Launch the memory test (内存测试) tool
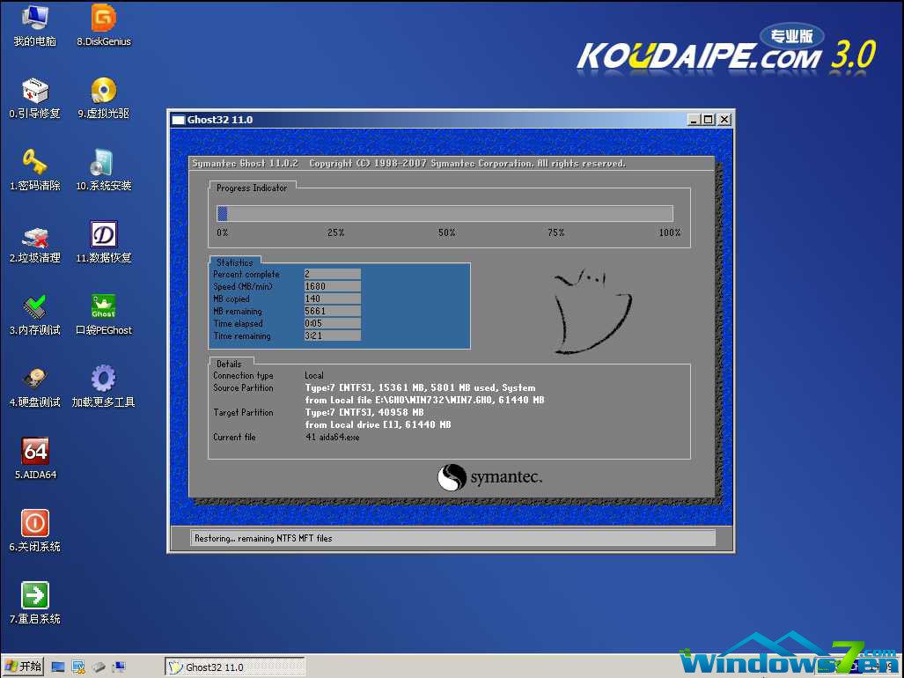Screen dimensions: 904x678 click(34, 307)
